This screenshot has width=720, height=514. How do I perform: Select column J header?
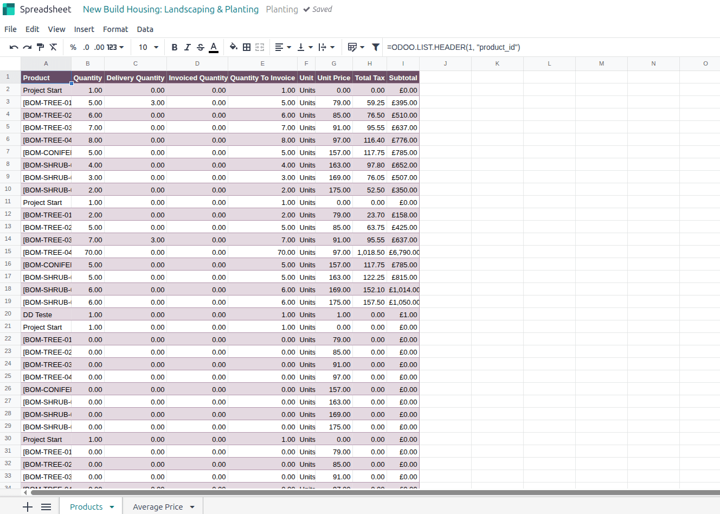tap(445, 63)
